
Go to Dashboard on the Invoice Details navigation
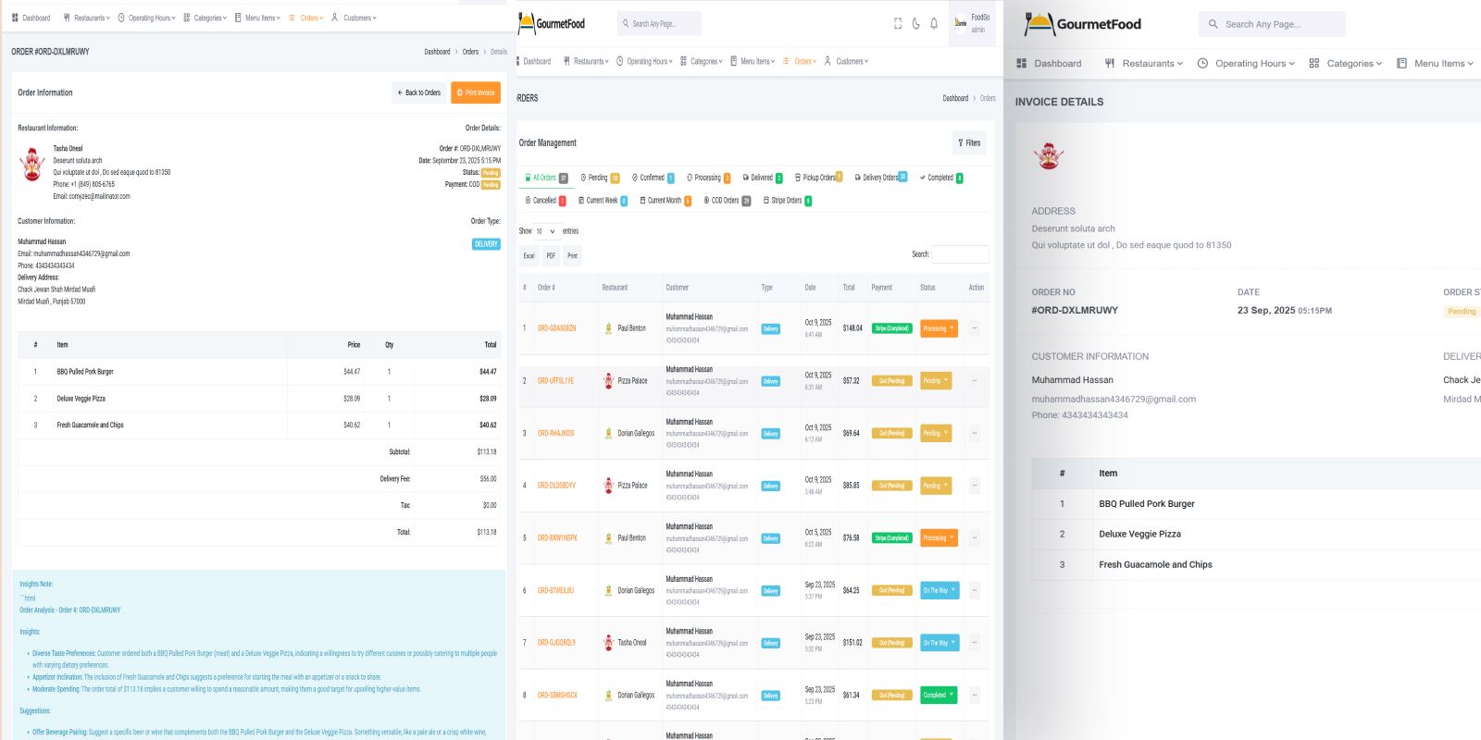pyautogui.click(x=1049, y=64)
